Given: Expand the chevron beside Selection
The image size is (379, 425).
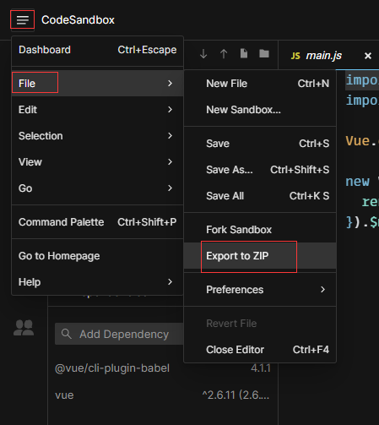Looking at the screenshot, I should pyautogui.click(x=170, y=136).
